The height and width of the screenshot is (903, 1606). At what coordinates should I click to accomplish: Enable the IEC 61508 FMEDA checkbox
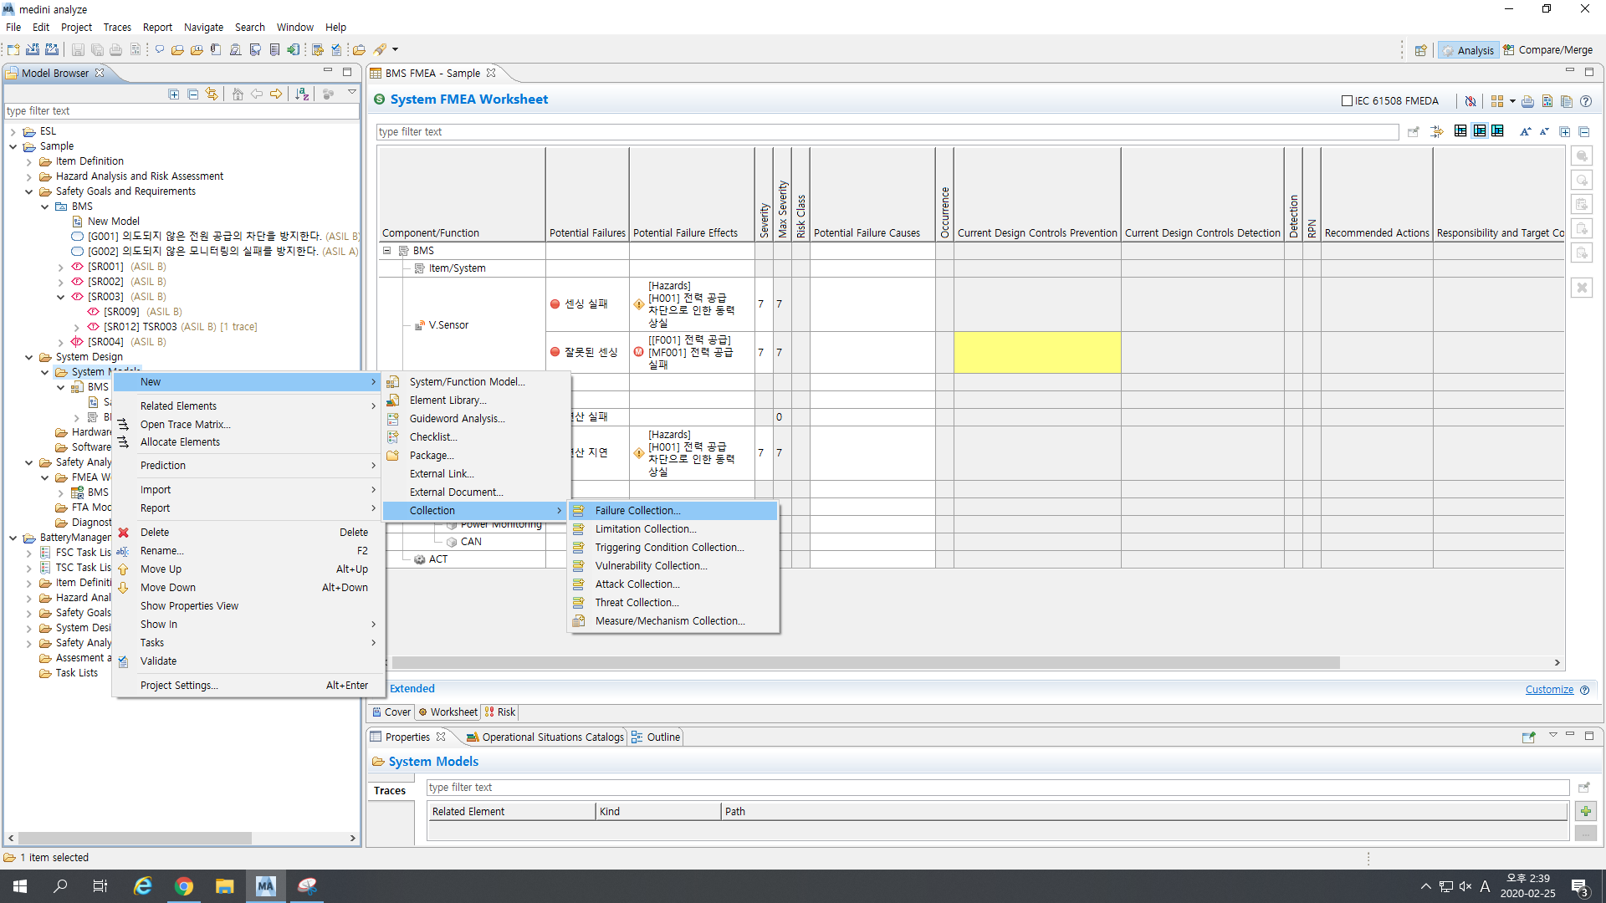1347,101
